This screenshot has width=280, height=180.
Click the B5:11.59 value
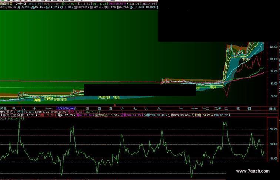pos(36,4)
